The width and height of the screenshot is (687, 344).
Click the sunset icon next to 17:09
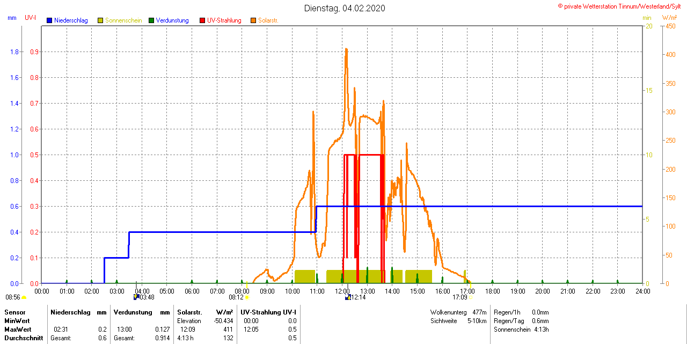tap(471, 297)
